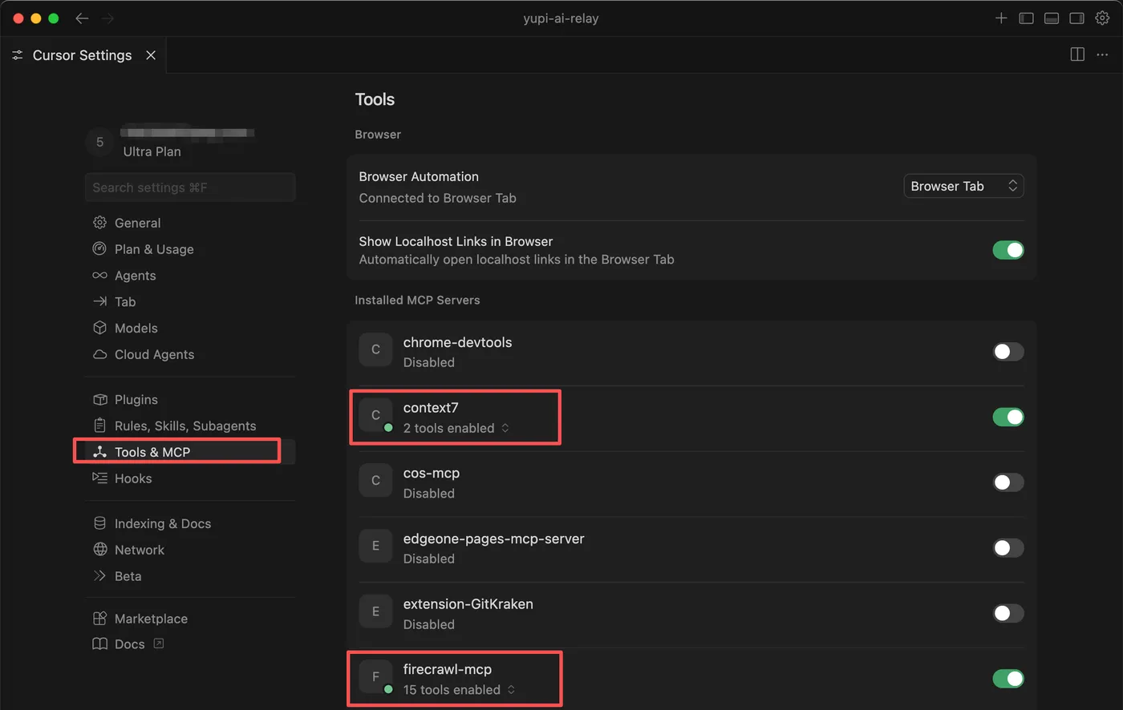Click the plus icon in title bar
This screenshot has width=1123, height=710.
(1001, 18)
